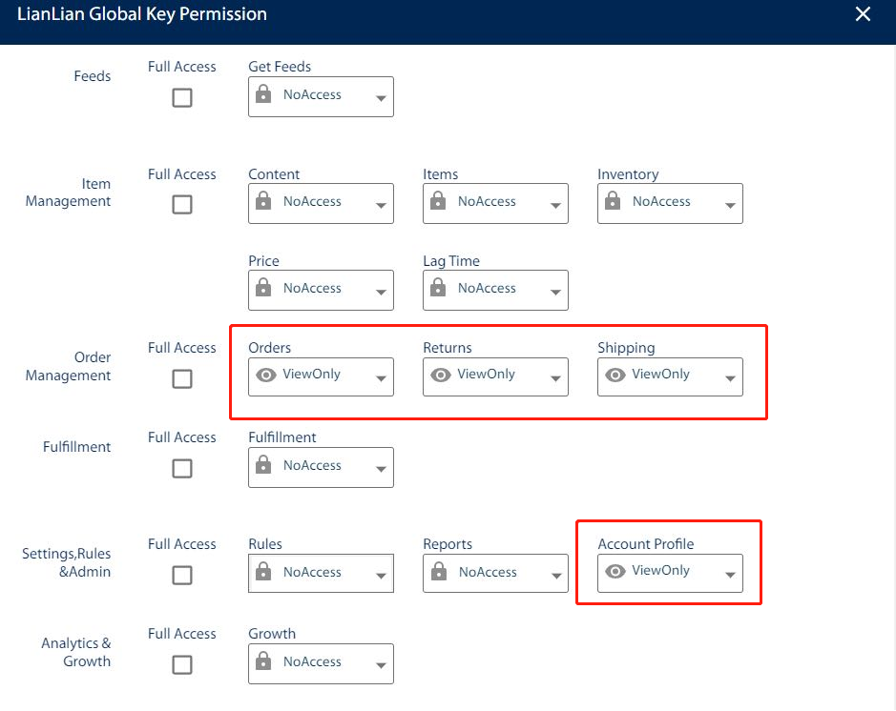Viewport: 896px width, 711px height.
Task: Click the lock icon in Inventory dropdown
Action: click(614, 202)
